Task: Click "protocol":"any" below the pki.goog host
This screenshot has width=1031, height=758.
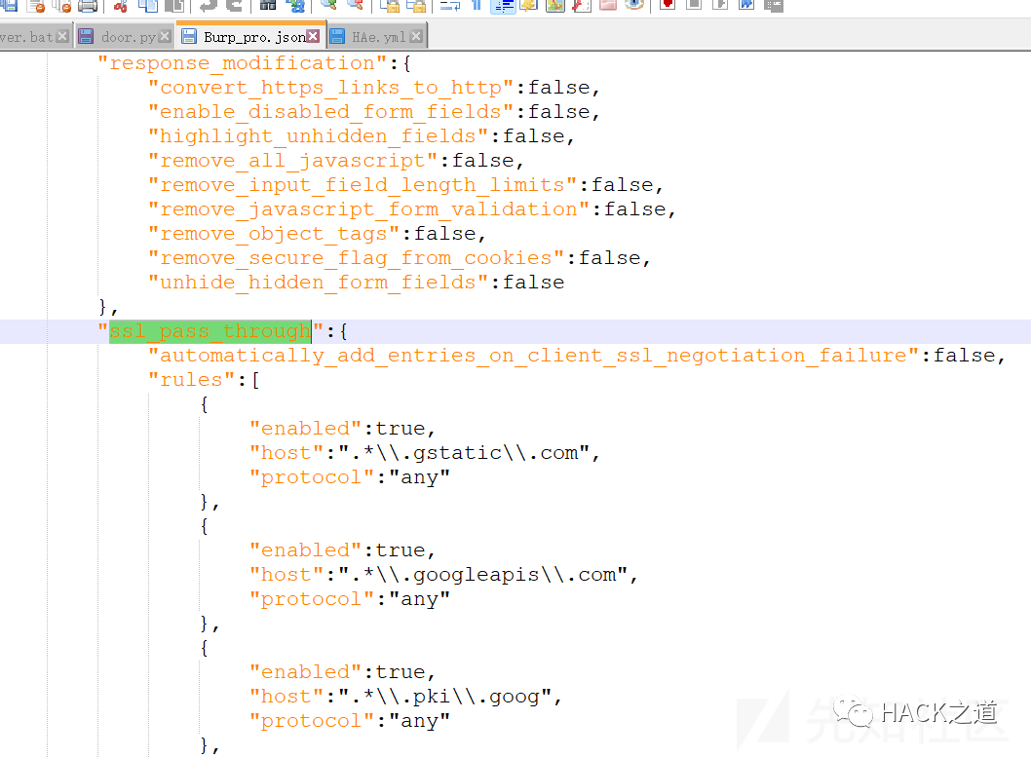Action: click(x=349, y=721)
